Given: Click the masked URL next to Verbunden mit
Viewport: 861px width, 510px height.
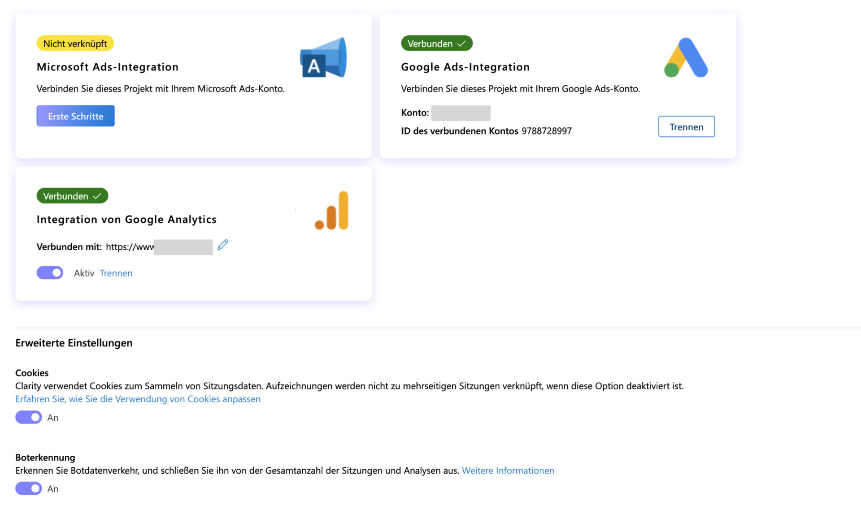Looking at the screenshot, I should [x=183, y=246].
